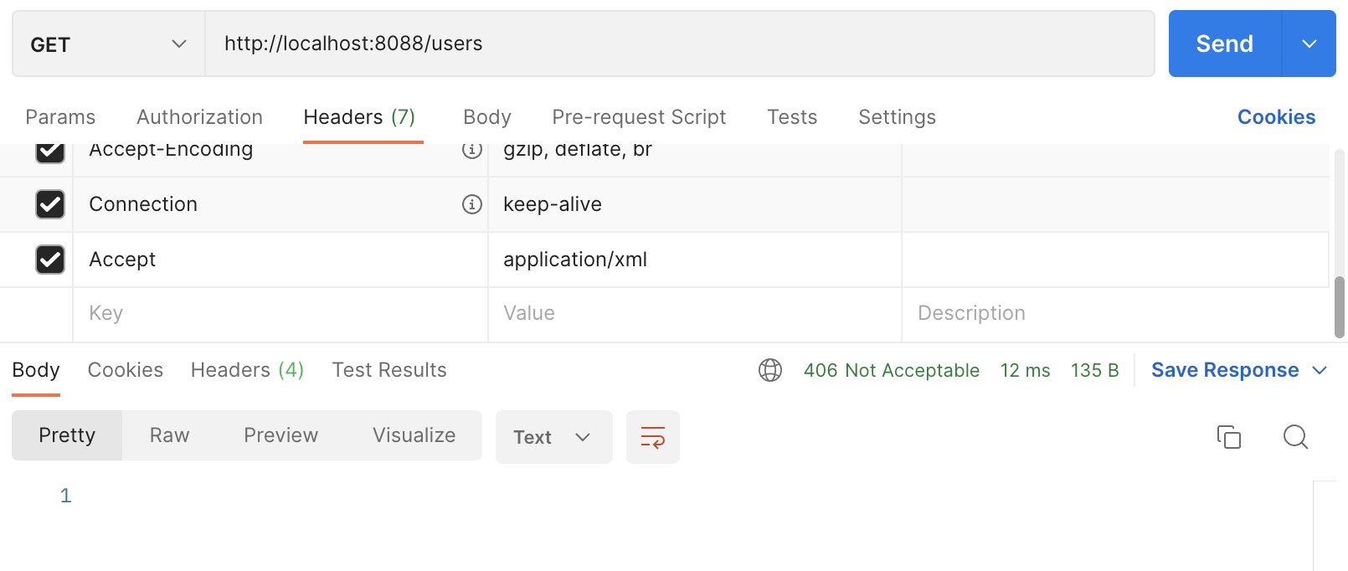
Task: Open search in response with magnifier icon
Action: click(x=1296, y=437)
